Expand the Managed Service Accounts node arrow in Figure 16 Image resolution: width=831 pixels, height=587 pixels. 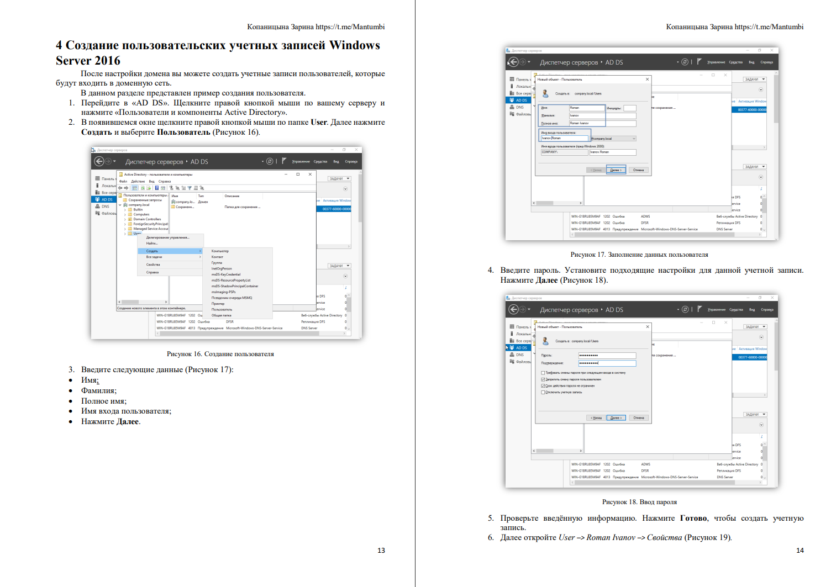pyautogui.click(x=125, y=229)
